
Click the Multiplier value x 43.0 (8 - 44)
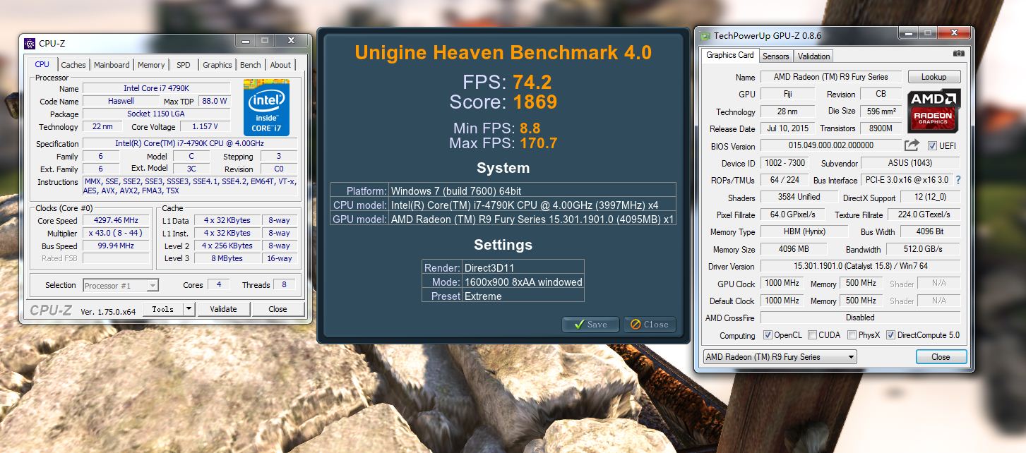point(117,233)
